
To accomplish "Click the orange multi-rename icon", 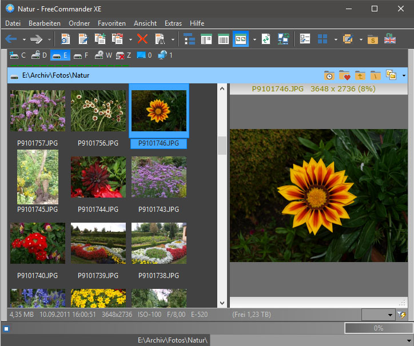I will tap(348, 39).
